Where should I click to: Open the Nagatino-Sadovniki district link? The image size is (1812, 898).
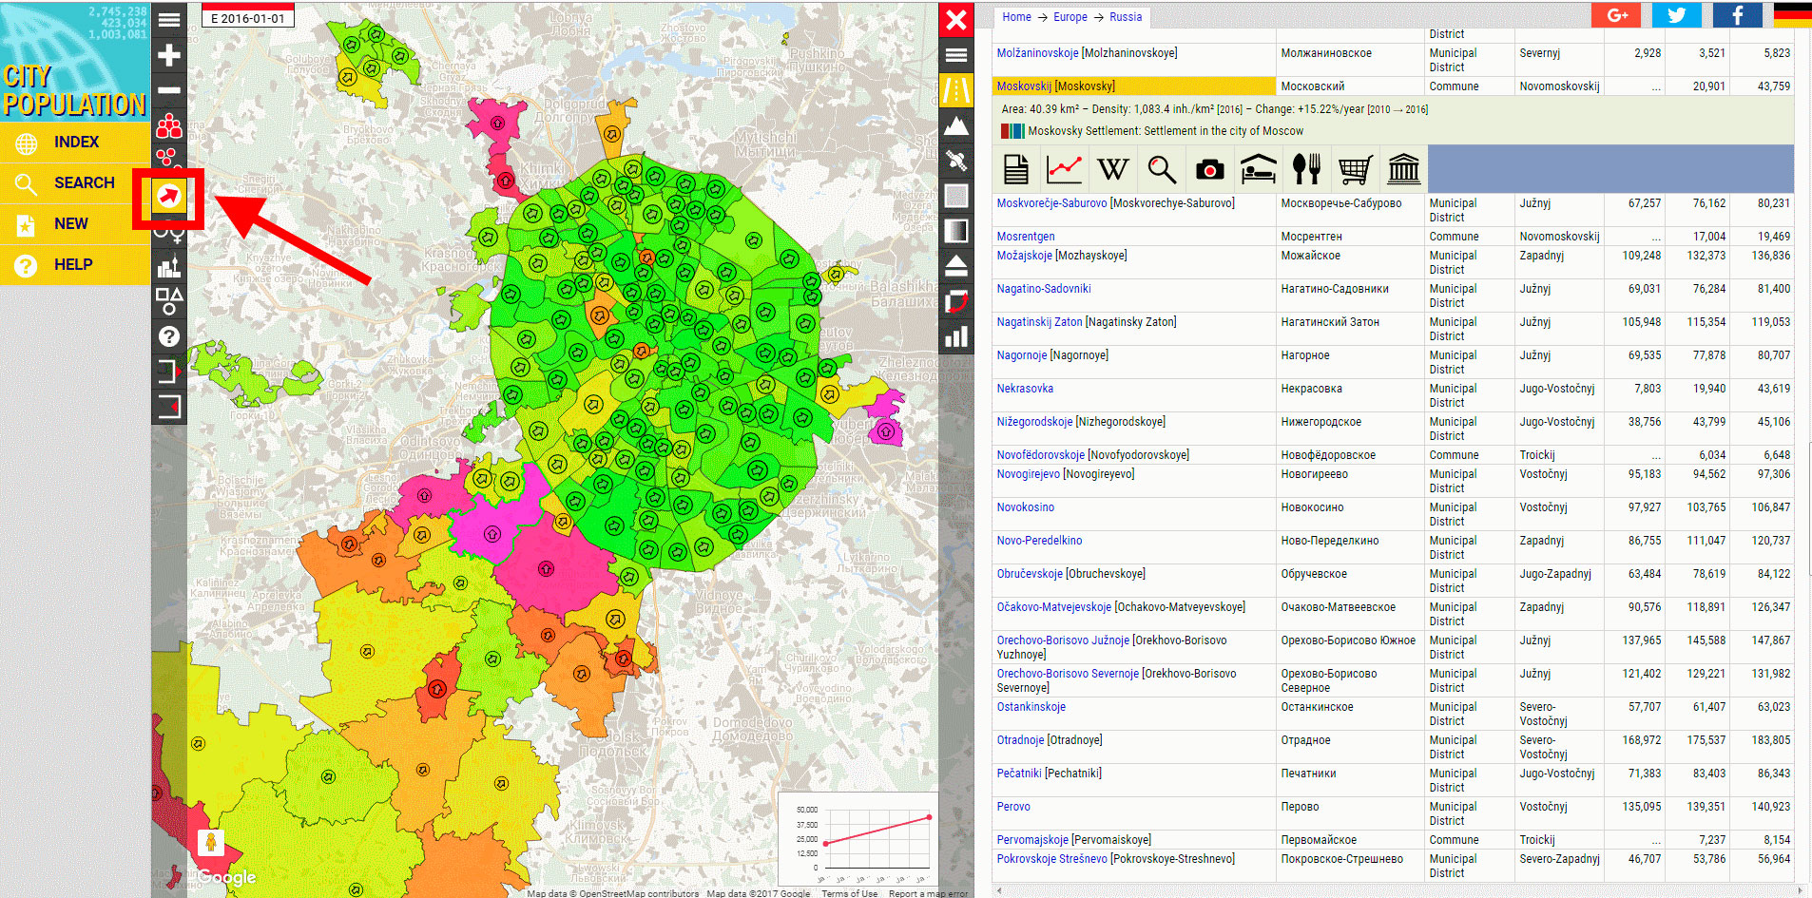(1043, 289)
